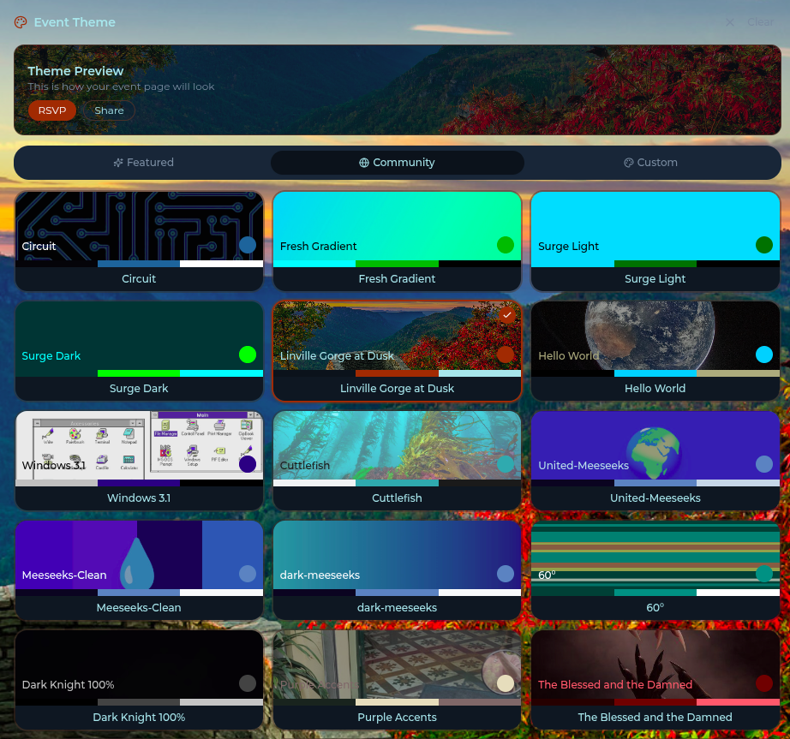Click green accent circle on Surge Dark

(248, 355)
